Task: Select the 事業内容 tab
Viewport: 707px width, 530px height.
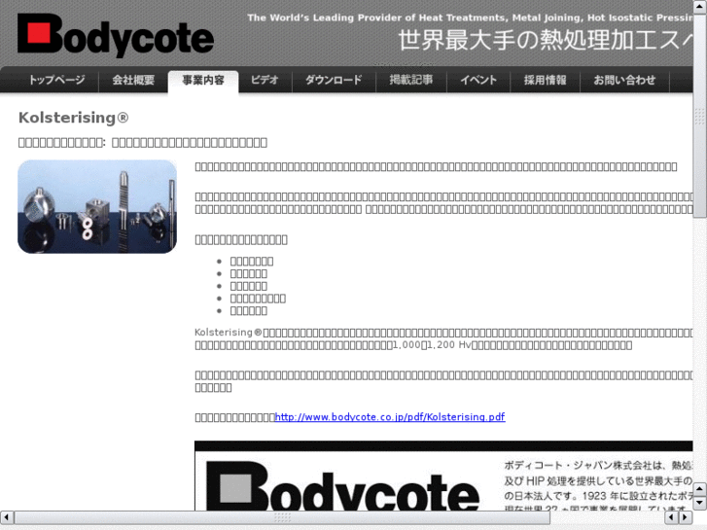Action: tap(203, 81)
